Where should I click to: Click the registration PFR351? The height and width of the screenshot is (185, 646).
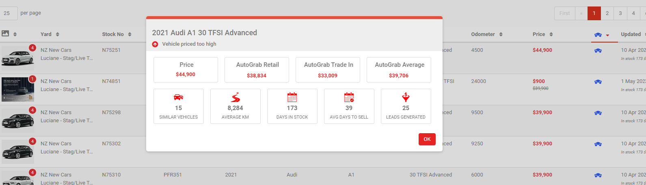click(x=173, y=175)
